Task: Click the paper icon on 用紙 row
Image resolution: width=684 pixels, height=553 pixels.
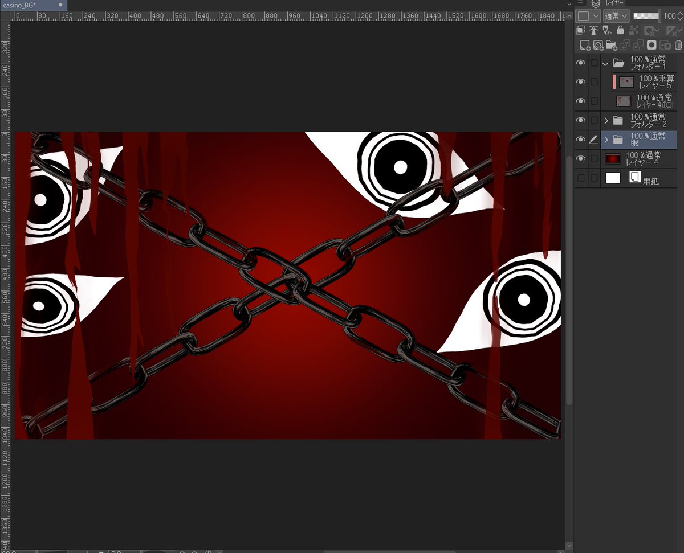Action: pyautogui.click(x=635, y=177)
